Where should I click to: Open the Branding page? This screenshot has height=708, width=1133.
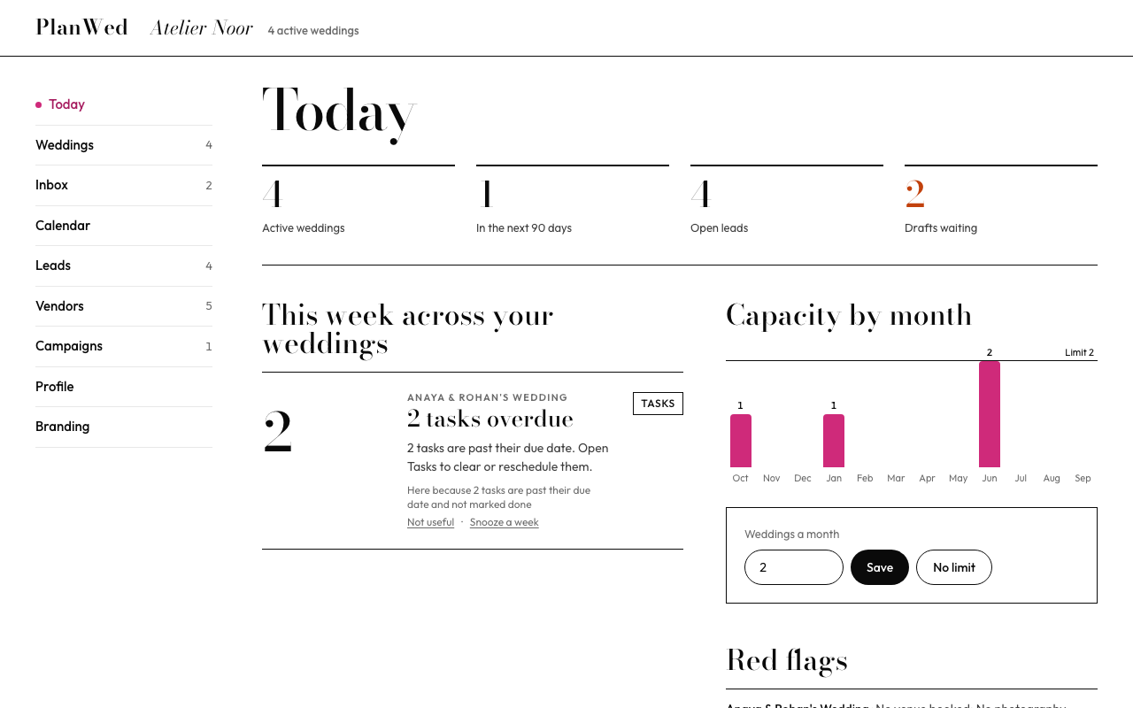point(124,427)
